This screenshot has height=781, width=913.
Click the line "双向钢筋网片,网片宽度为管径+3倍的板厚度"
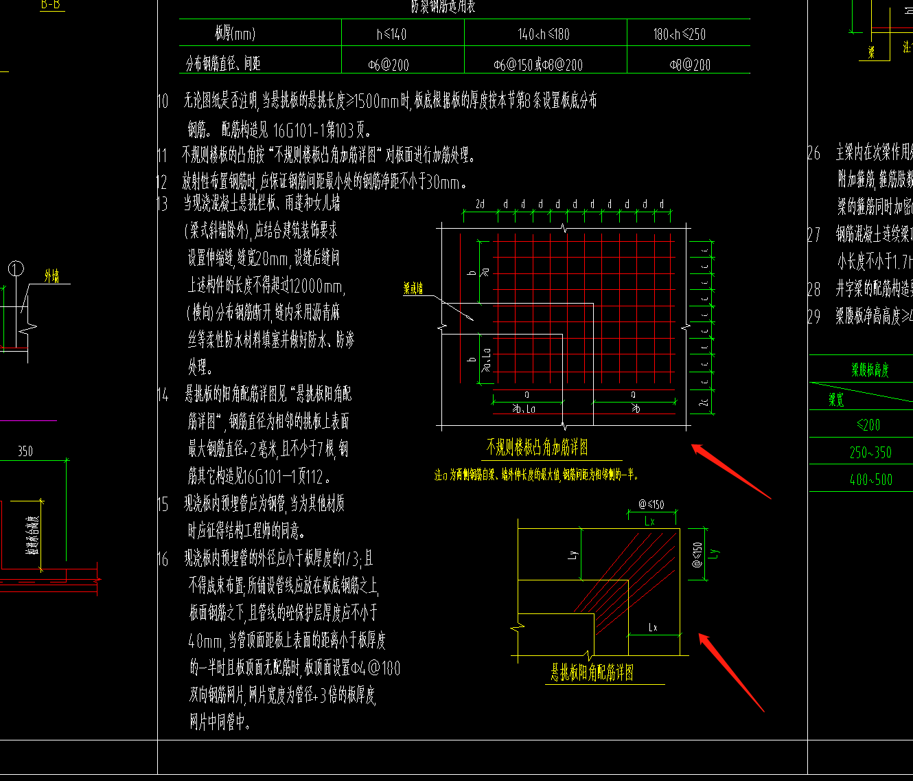[283, 695]
